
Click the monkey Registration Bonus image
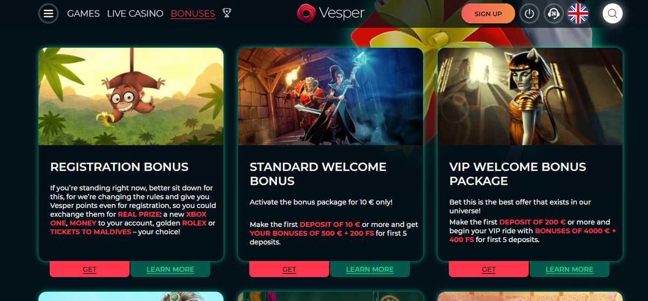(x=131, y=96)
